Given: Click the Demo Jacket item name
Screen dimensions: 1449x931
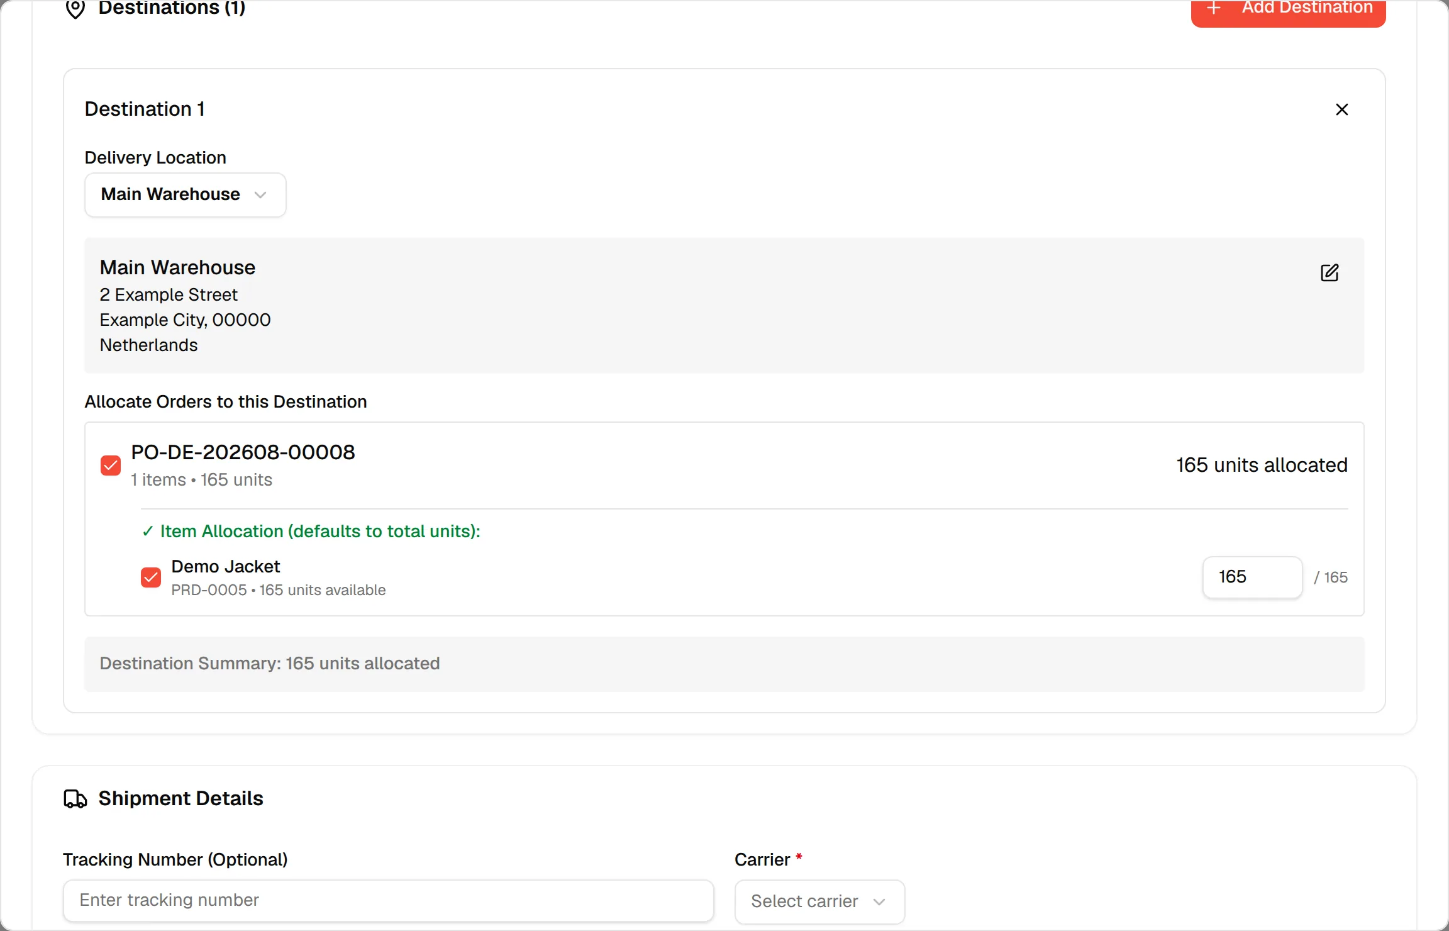Looking at the screenshot, I should pos(225,566).
